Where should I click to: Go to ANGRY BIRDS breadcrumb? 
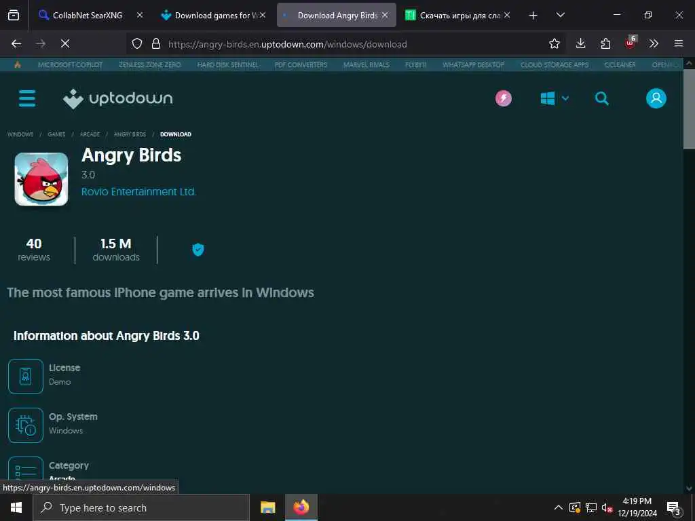click(130, 134)
